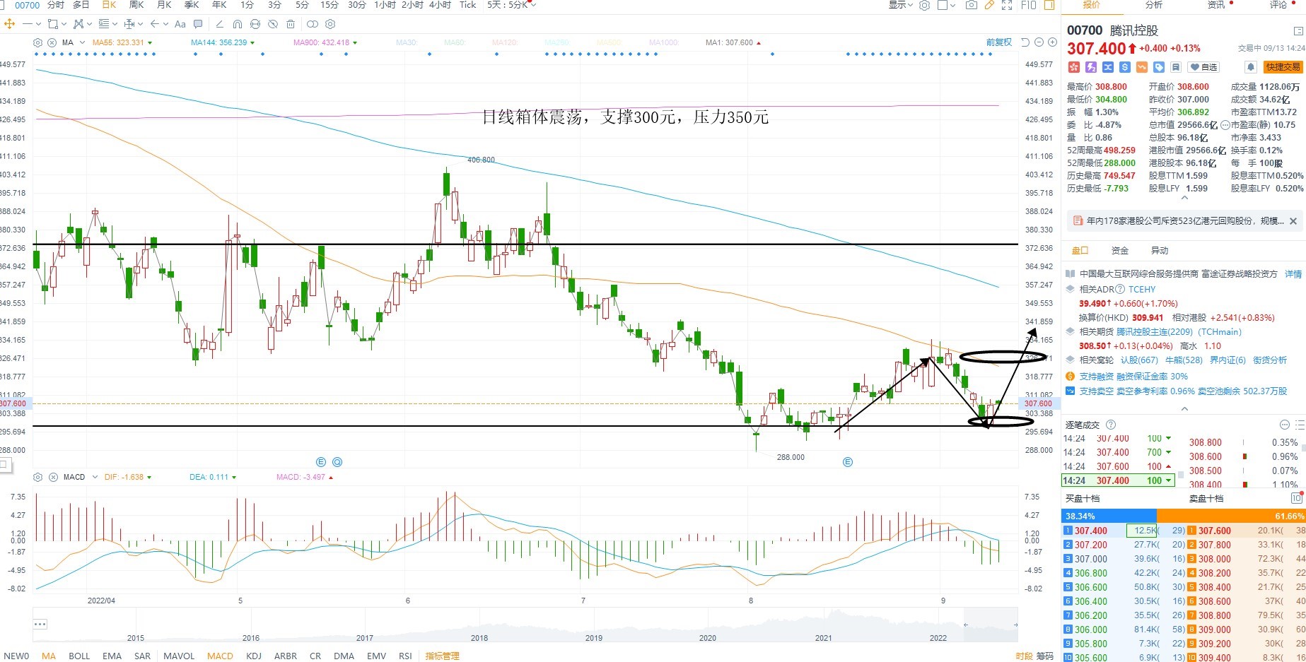Open the measure tool dropdown
1306x662 pixels.
(140, 24)
